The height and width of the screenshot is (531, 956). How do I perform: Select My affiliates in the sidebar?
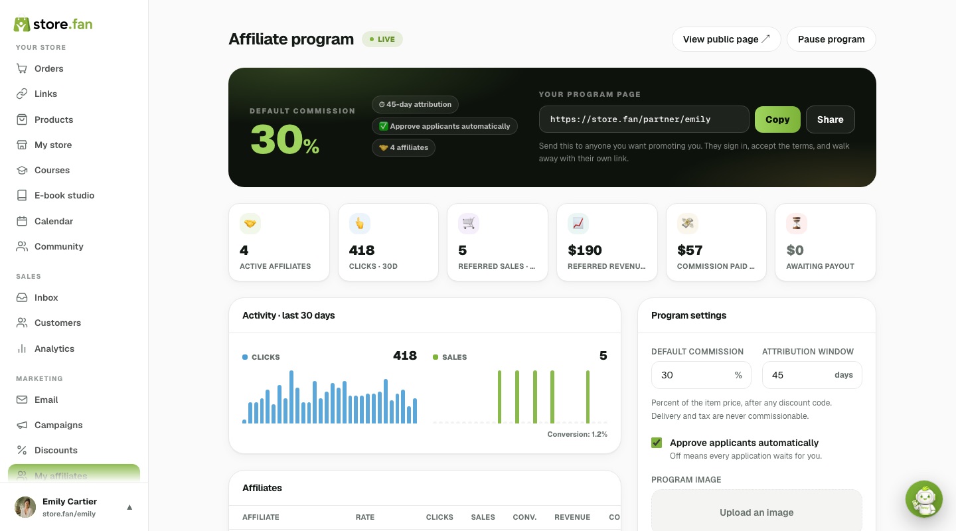(74, 474)
